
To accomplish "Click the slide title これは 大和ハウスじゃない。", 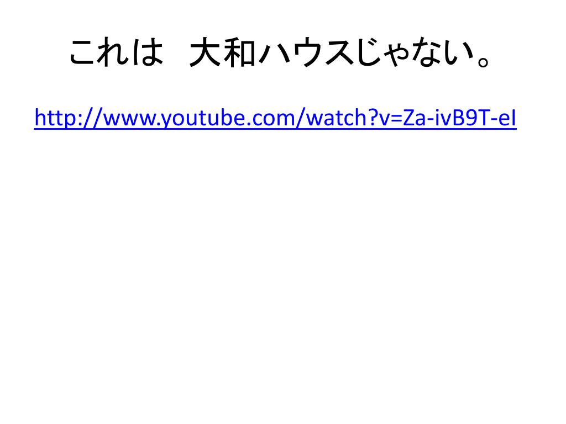I will (280, 53).
